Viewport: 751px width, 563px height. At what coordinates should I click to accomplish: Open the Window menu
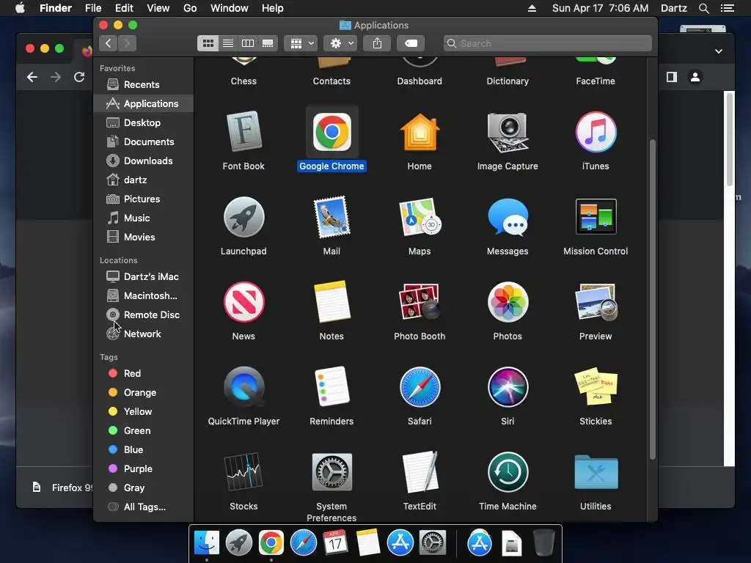pos(230,8)
